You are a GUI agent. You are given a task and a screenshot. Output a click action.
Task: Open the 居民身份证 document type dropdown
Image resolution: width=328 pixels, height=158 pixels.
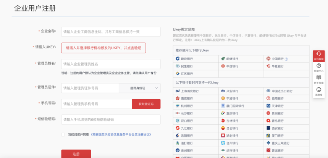tap(140, 88)
